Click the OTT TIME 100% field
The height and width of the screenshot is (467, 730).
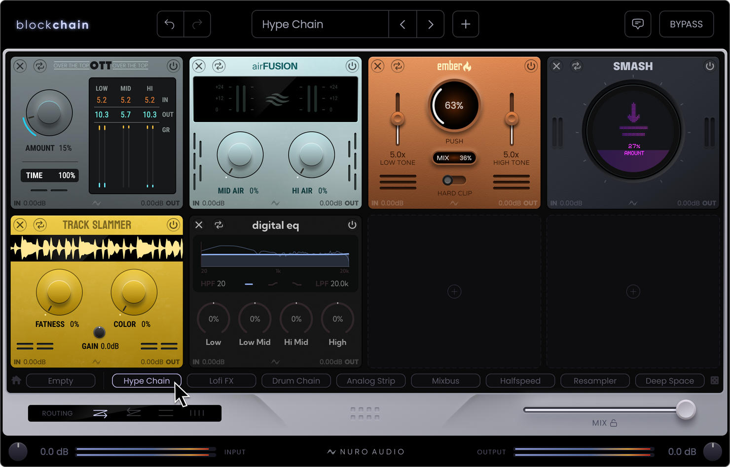pyautogui.click(x=50, y=175)
